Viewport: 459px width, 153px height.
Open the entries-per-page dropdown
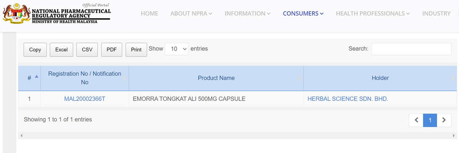[x=177, y=49]
